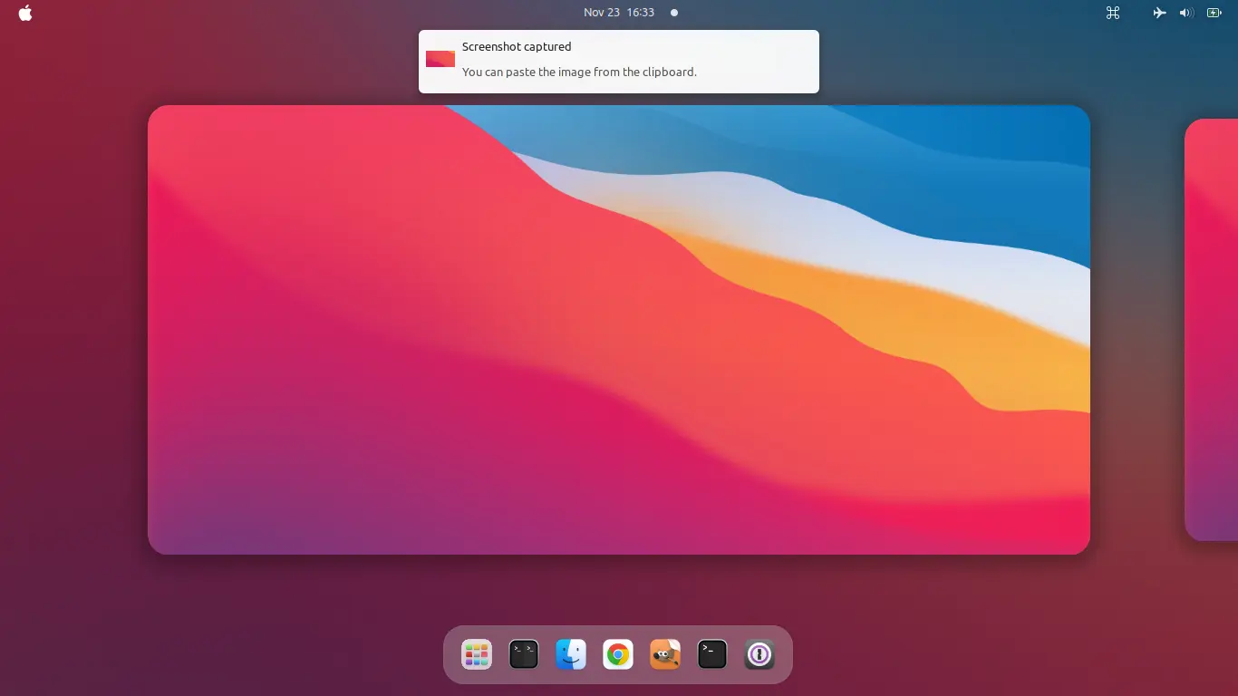
Task: Click the airplane mode indicator
Action: point(1159,13)
